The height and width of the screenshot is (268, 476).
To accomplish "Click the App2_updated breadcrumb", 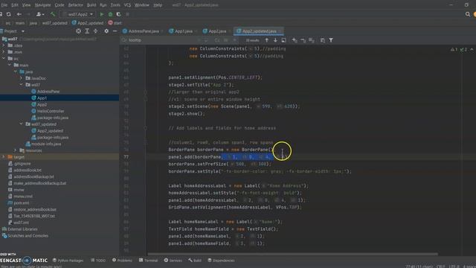I will [x=88, y=23].
